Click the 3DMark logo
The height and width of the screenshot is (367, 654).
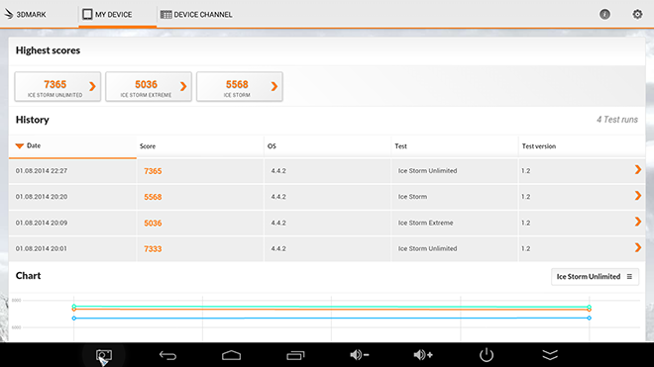click(x=25, y=14)
